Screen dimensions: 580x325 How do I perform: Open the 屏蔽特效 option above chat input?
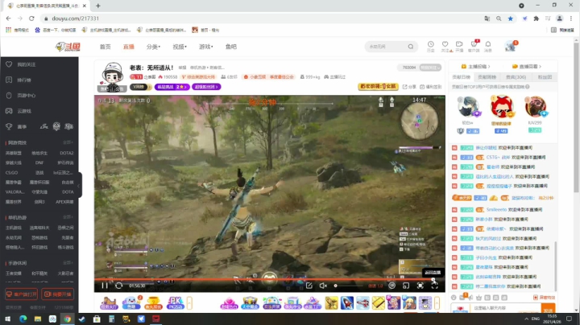(544, 298)
